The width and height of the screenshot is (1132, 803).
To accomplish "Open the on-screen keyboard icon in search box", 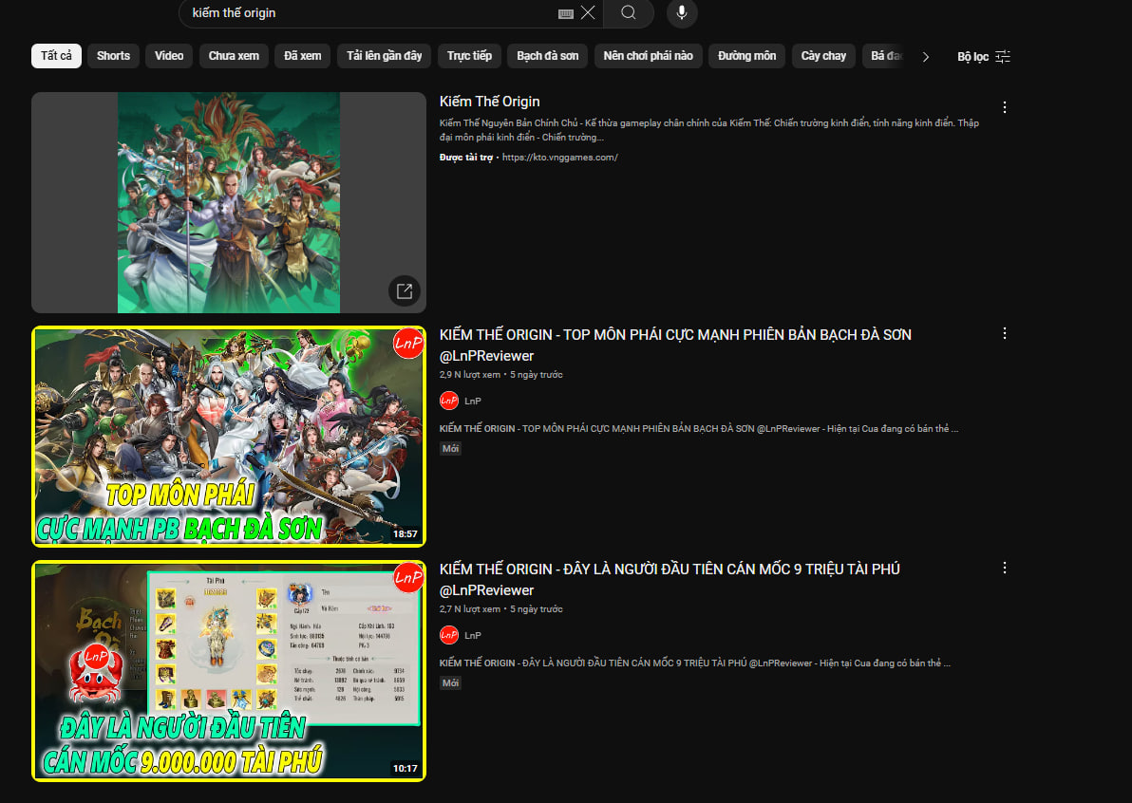I will [x=566, y=13].
